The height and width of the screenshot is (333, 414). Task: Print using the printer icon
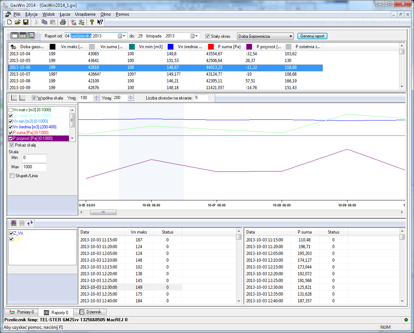(63, 22)
